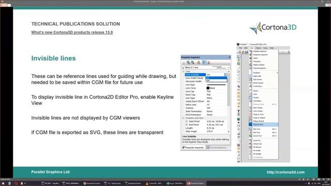Click the cortona3d.com footer link
This screenshot has height=186, width=331.
285,172
